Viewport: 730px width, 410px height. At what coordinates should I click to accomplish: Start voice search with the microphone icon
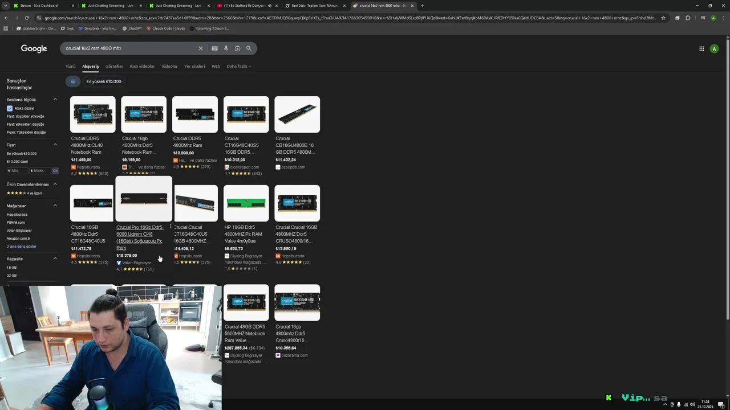click(x=226, y=48)
